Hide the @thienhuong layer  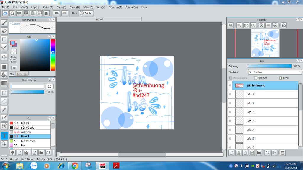click(x=230, y=85)
